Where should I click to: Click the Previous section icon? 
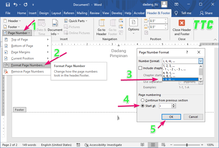tap(121, 21)
